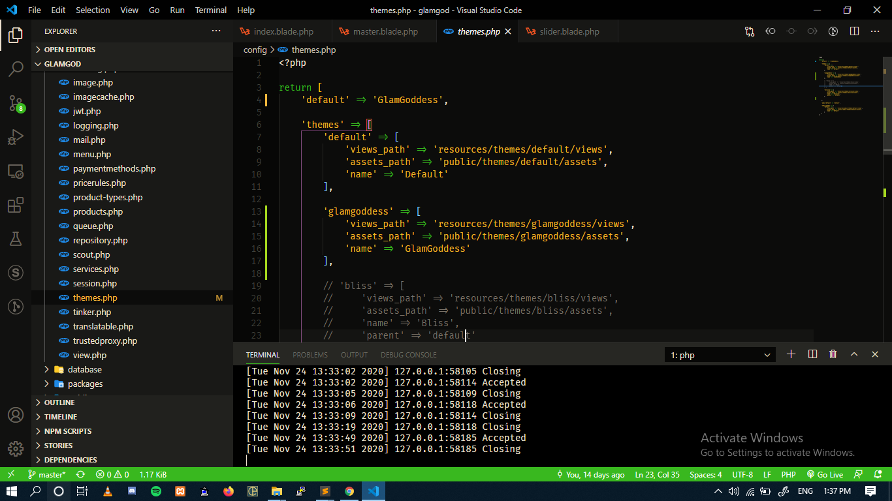Open the Selection menu
This screenshot has height=501, width=892.
(93, 10)
